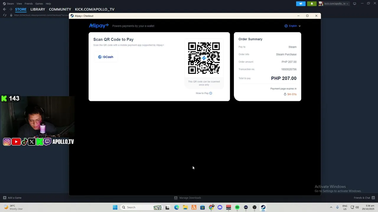378x212 pixels.
Task: Open Discord from taskbar
Action: coord(220,207)
